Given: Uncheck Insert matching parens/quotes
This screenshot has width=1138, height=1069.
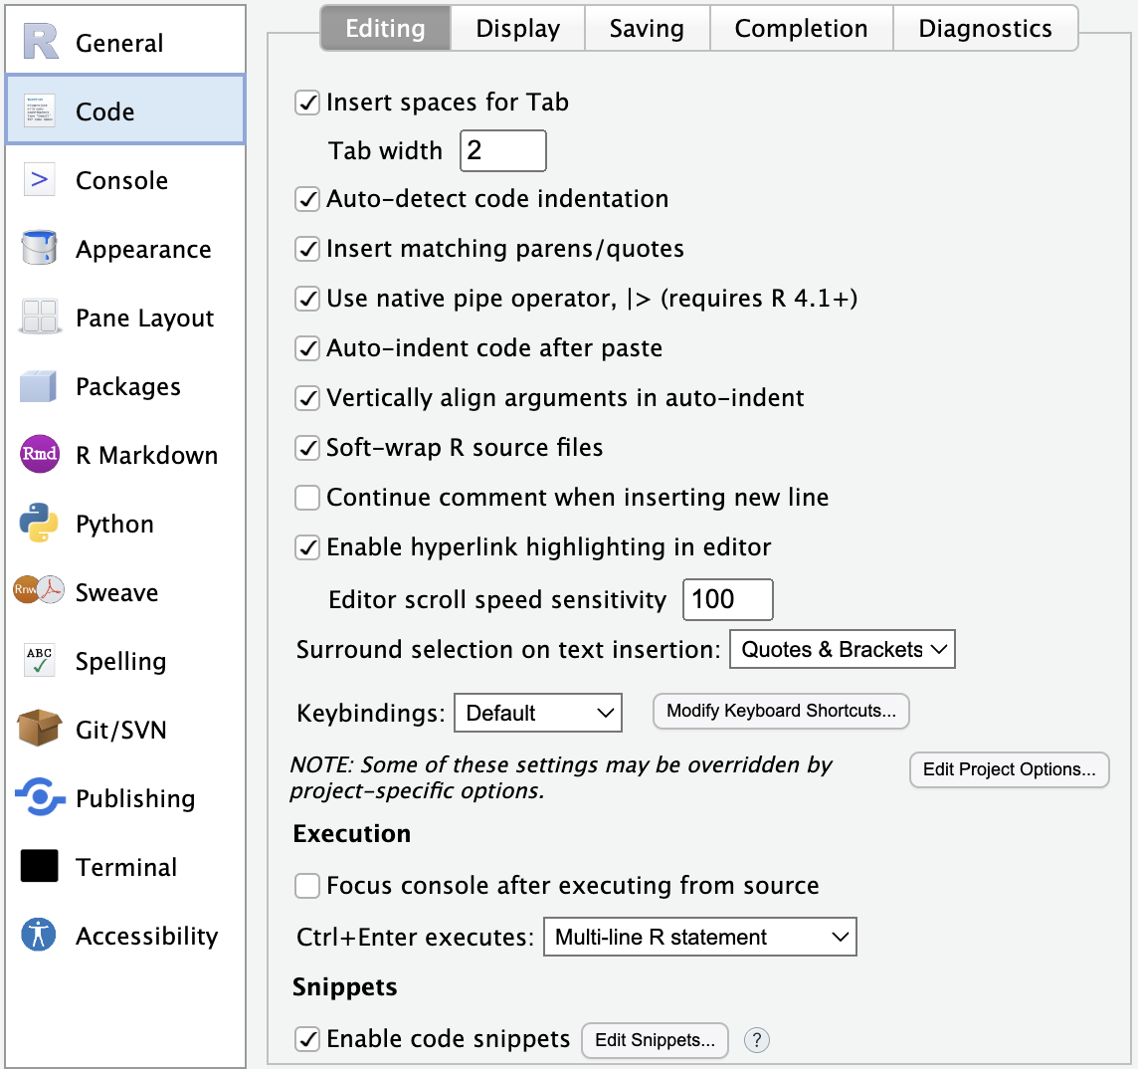Looking at the screenshot, I should pos(307,249).
